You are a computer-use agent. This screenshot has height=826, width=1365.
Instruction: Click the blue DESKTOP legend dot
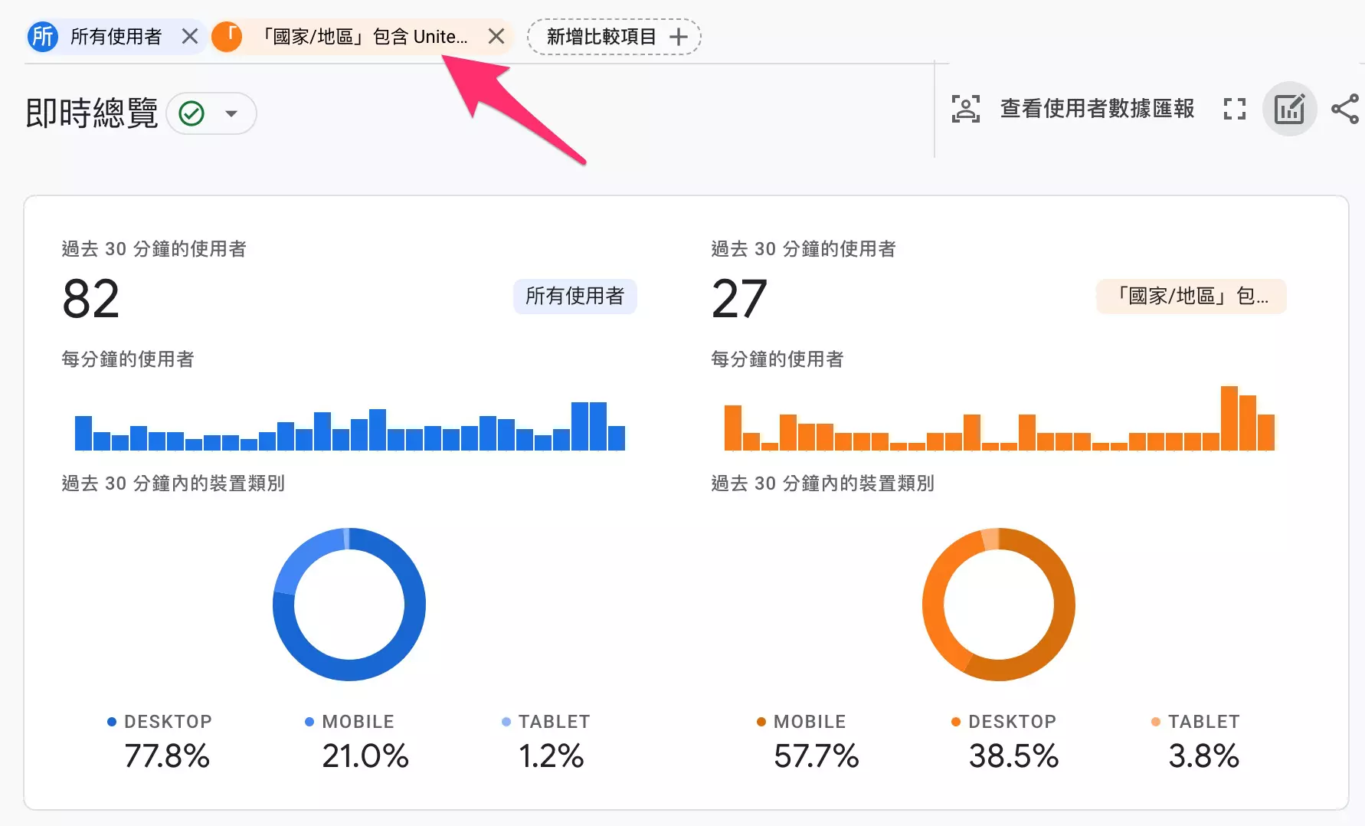tap(112, 722)
